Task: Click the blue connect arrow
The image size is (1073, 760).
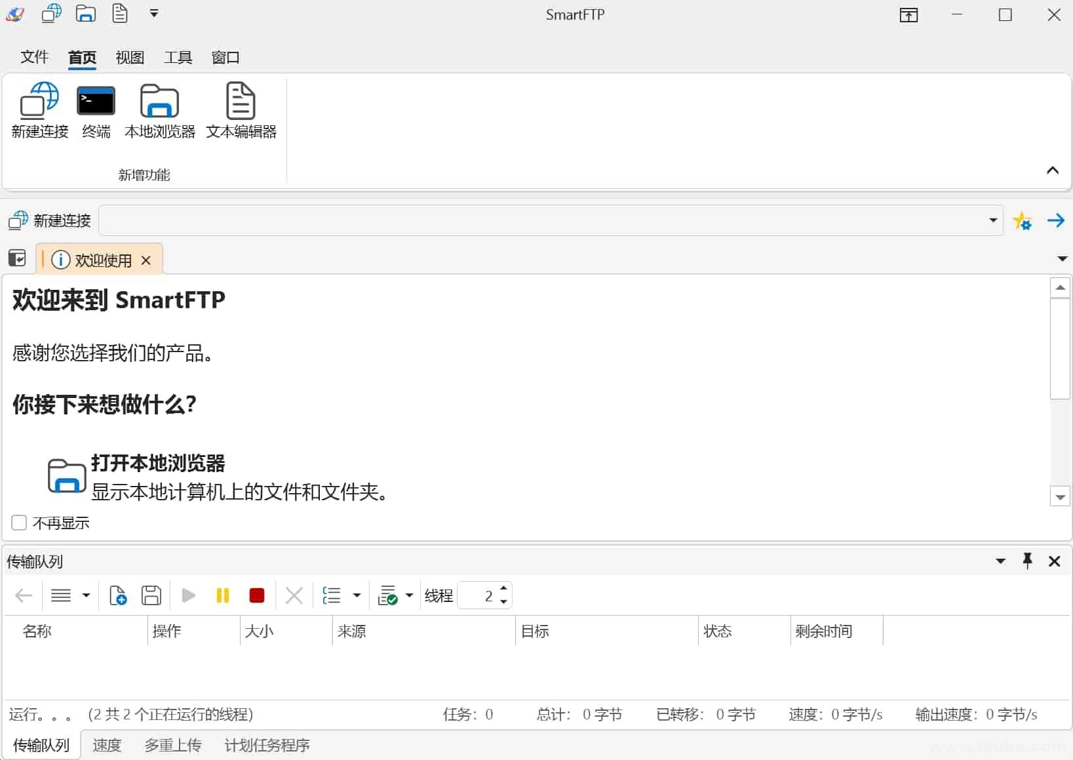Action: click(1056, 220)
